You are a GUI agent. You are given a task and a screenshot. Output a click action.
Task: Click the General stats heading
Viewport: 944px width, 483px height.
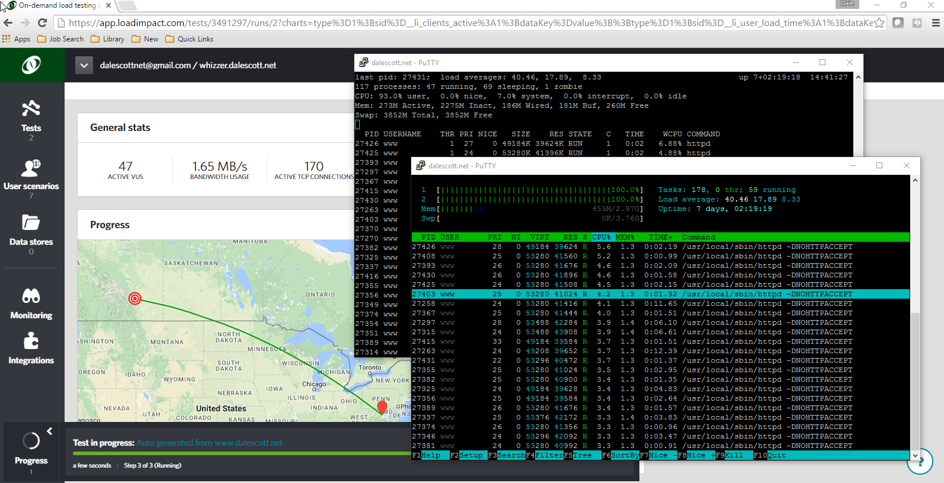point(120,127)
